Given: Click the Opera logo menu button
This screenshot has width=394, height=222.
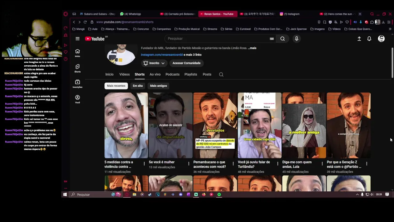Looking at the screenshot, I should tap(66, 14).
